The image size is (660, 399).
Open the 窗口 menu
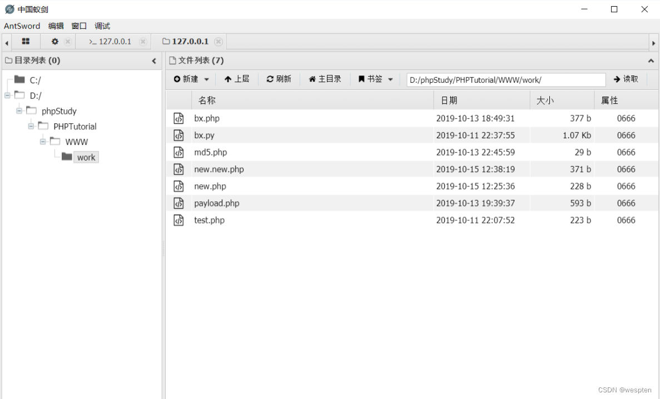click(x=79, y=26)
